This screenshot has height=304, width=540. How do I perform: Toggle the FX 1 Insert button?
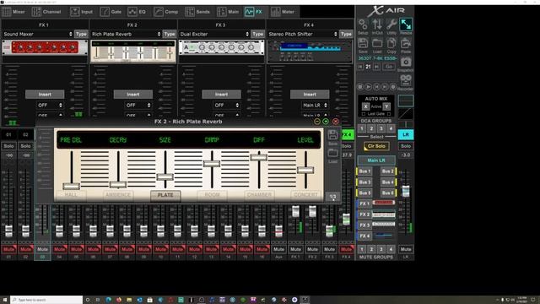[x=45, y=94]
